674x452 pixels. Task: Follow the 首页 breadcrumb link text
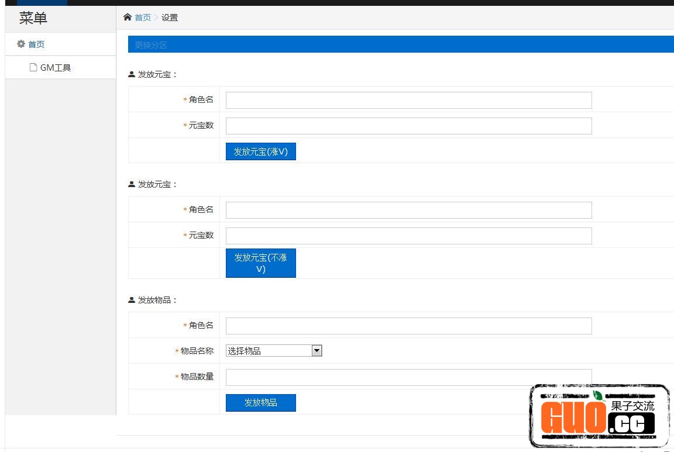[x=143, y=18]
